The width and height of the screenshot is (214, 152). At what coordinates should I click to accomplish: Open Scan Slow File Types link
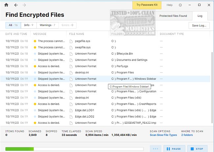point(163,135)
